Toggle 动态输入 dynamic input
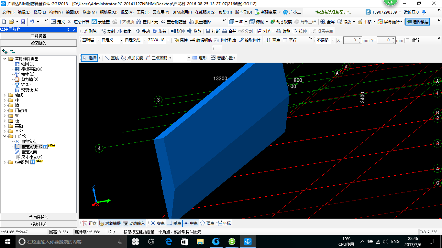This screenshot has height=248, width=442. pyautogui.click(x=134, y=223)
